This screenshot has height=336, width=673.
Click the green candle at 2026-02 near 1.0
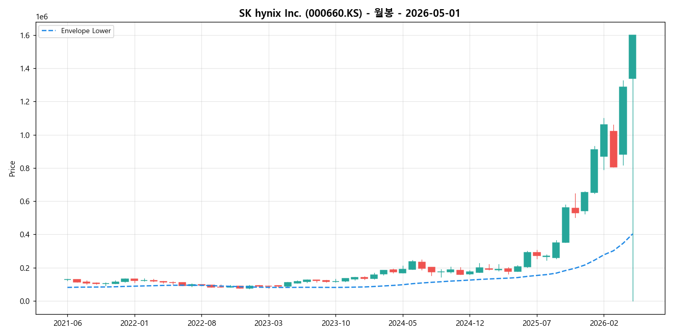point(604,141)
